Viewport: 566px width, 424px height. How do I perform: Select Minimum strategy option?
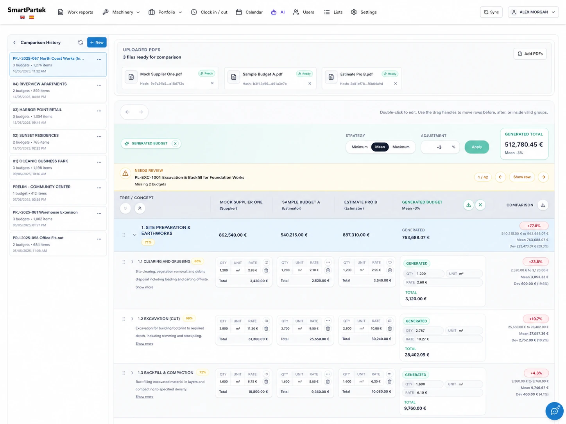point(360,147)
